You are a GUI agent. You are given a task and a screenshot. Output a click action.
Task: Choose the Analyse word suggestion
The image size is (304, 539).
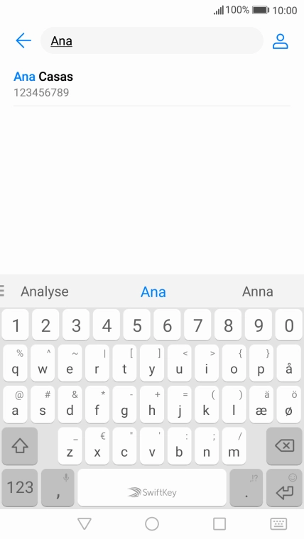(45, 291)
